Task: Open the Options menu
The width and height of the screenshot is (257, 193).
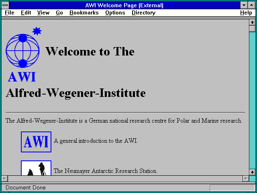Action: tap(115, 12)
